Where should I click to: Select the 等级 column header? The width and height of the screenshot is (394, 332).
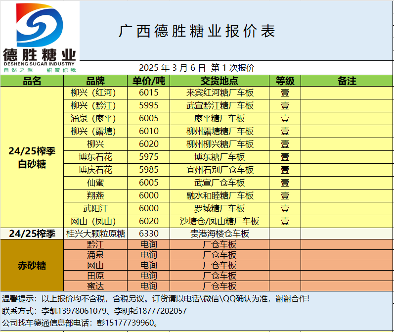[x=285, y=81]
